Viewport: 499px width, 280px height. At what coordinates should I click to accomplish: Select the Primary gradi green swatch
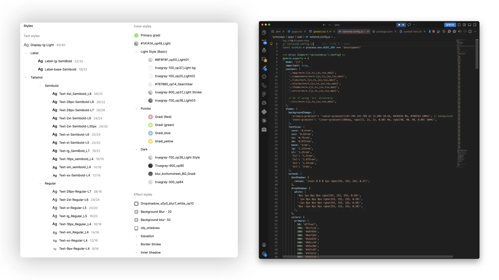point(136,35)
